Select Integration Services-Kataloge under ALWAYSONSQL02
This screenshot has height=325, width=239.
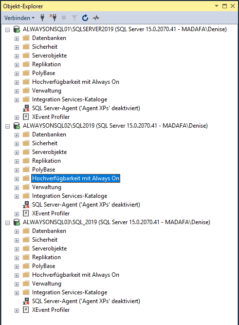(70, 196)
